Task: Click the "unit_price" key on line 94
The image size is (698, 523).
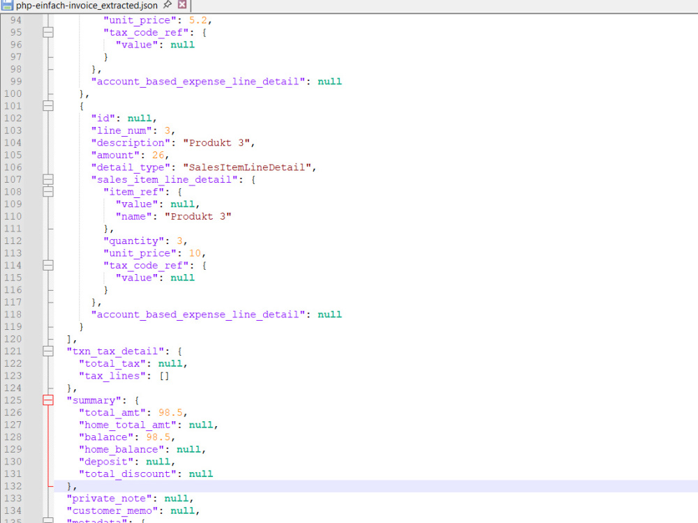Action: (140, 20)
